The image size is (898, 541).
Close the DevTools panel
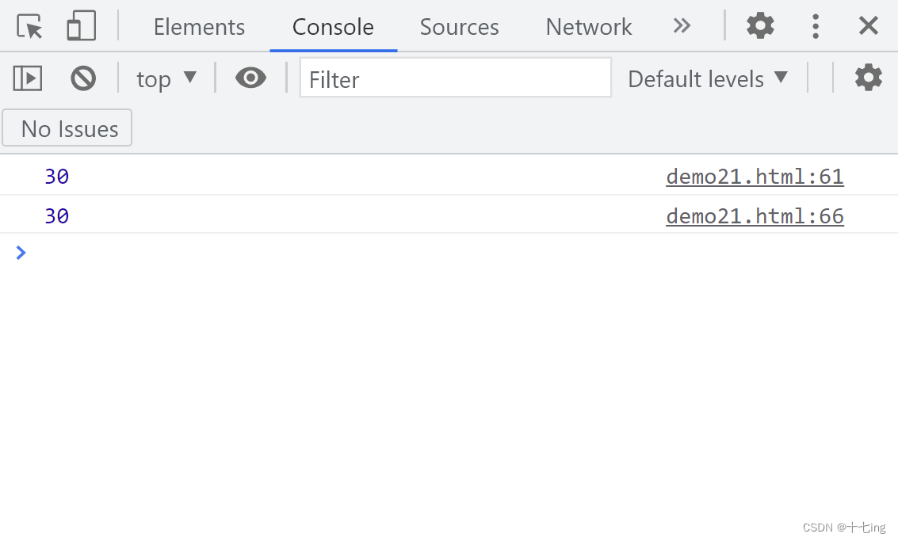[x=869, y=26]
